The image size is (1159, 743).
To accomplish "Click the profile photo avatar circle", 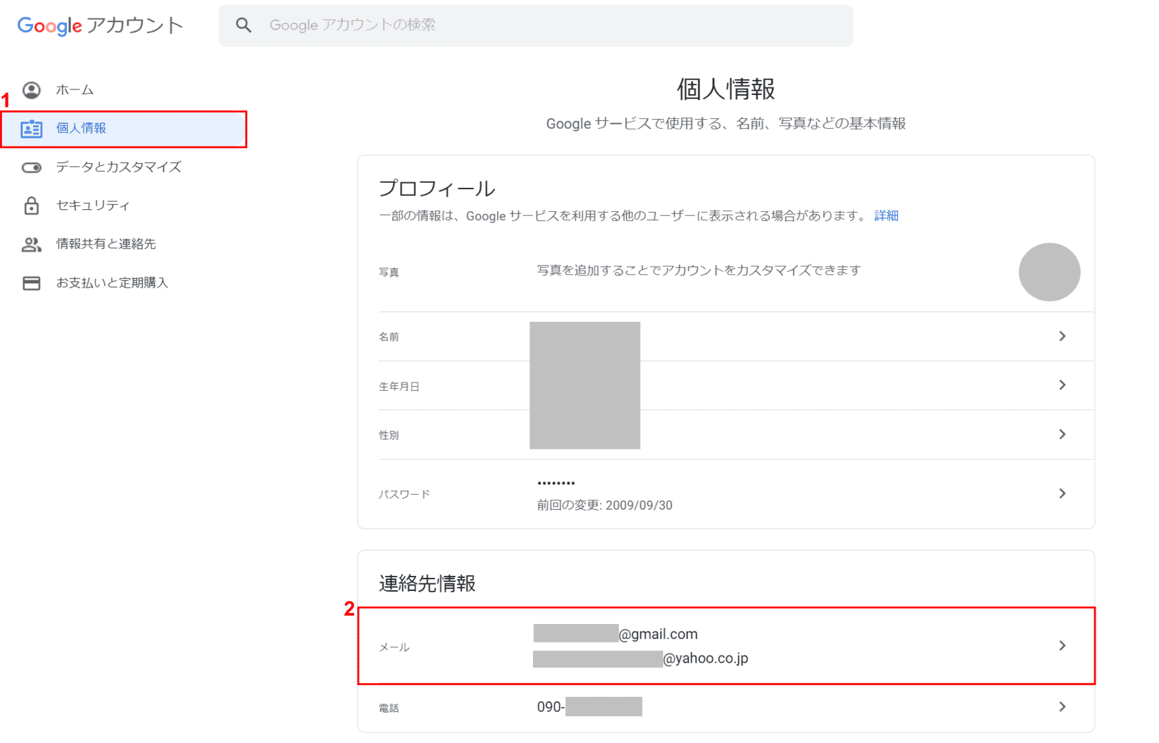I will pyautogui.click(x=1050, y=272).
